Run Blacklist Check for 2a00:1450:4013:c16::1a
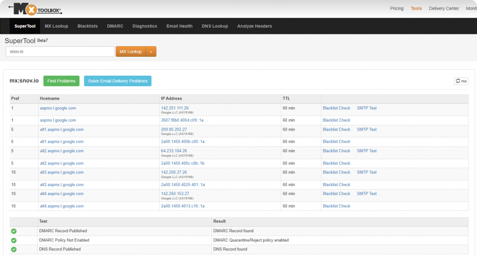 (x=336, y=206)
